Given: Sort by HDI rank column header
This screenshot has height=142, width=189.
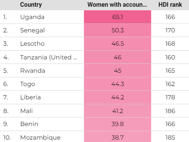Looking at the screenshot, I should pos(170,5).
